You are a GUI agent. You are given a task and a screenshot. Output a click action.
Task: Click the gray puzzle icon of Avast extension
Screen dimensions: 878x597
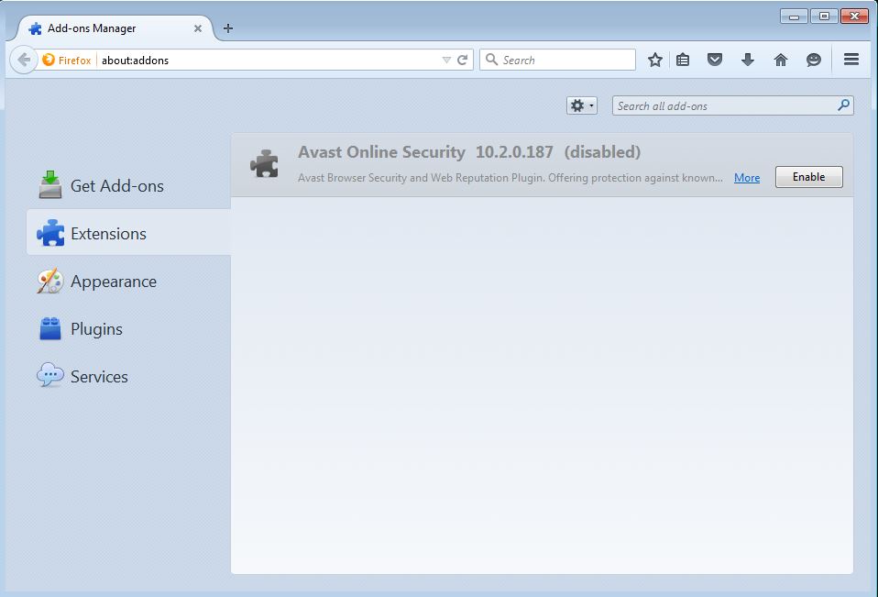click(264, 164)
